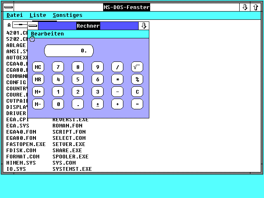Minimize Rechner with the down arrow
264x198 pixels.
[144, 26]
